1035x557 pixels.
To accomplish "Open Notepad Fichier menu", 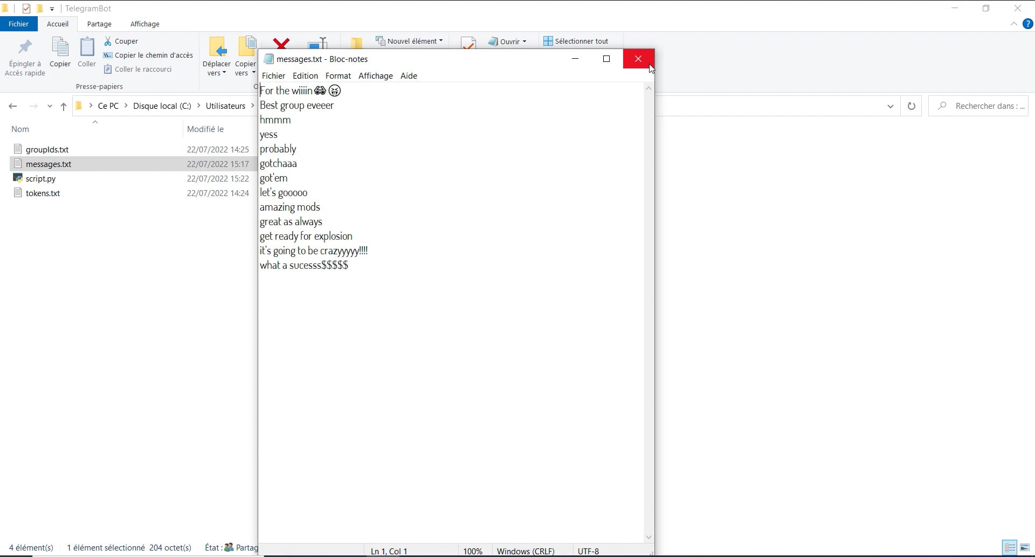I will 273,75.
